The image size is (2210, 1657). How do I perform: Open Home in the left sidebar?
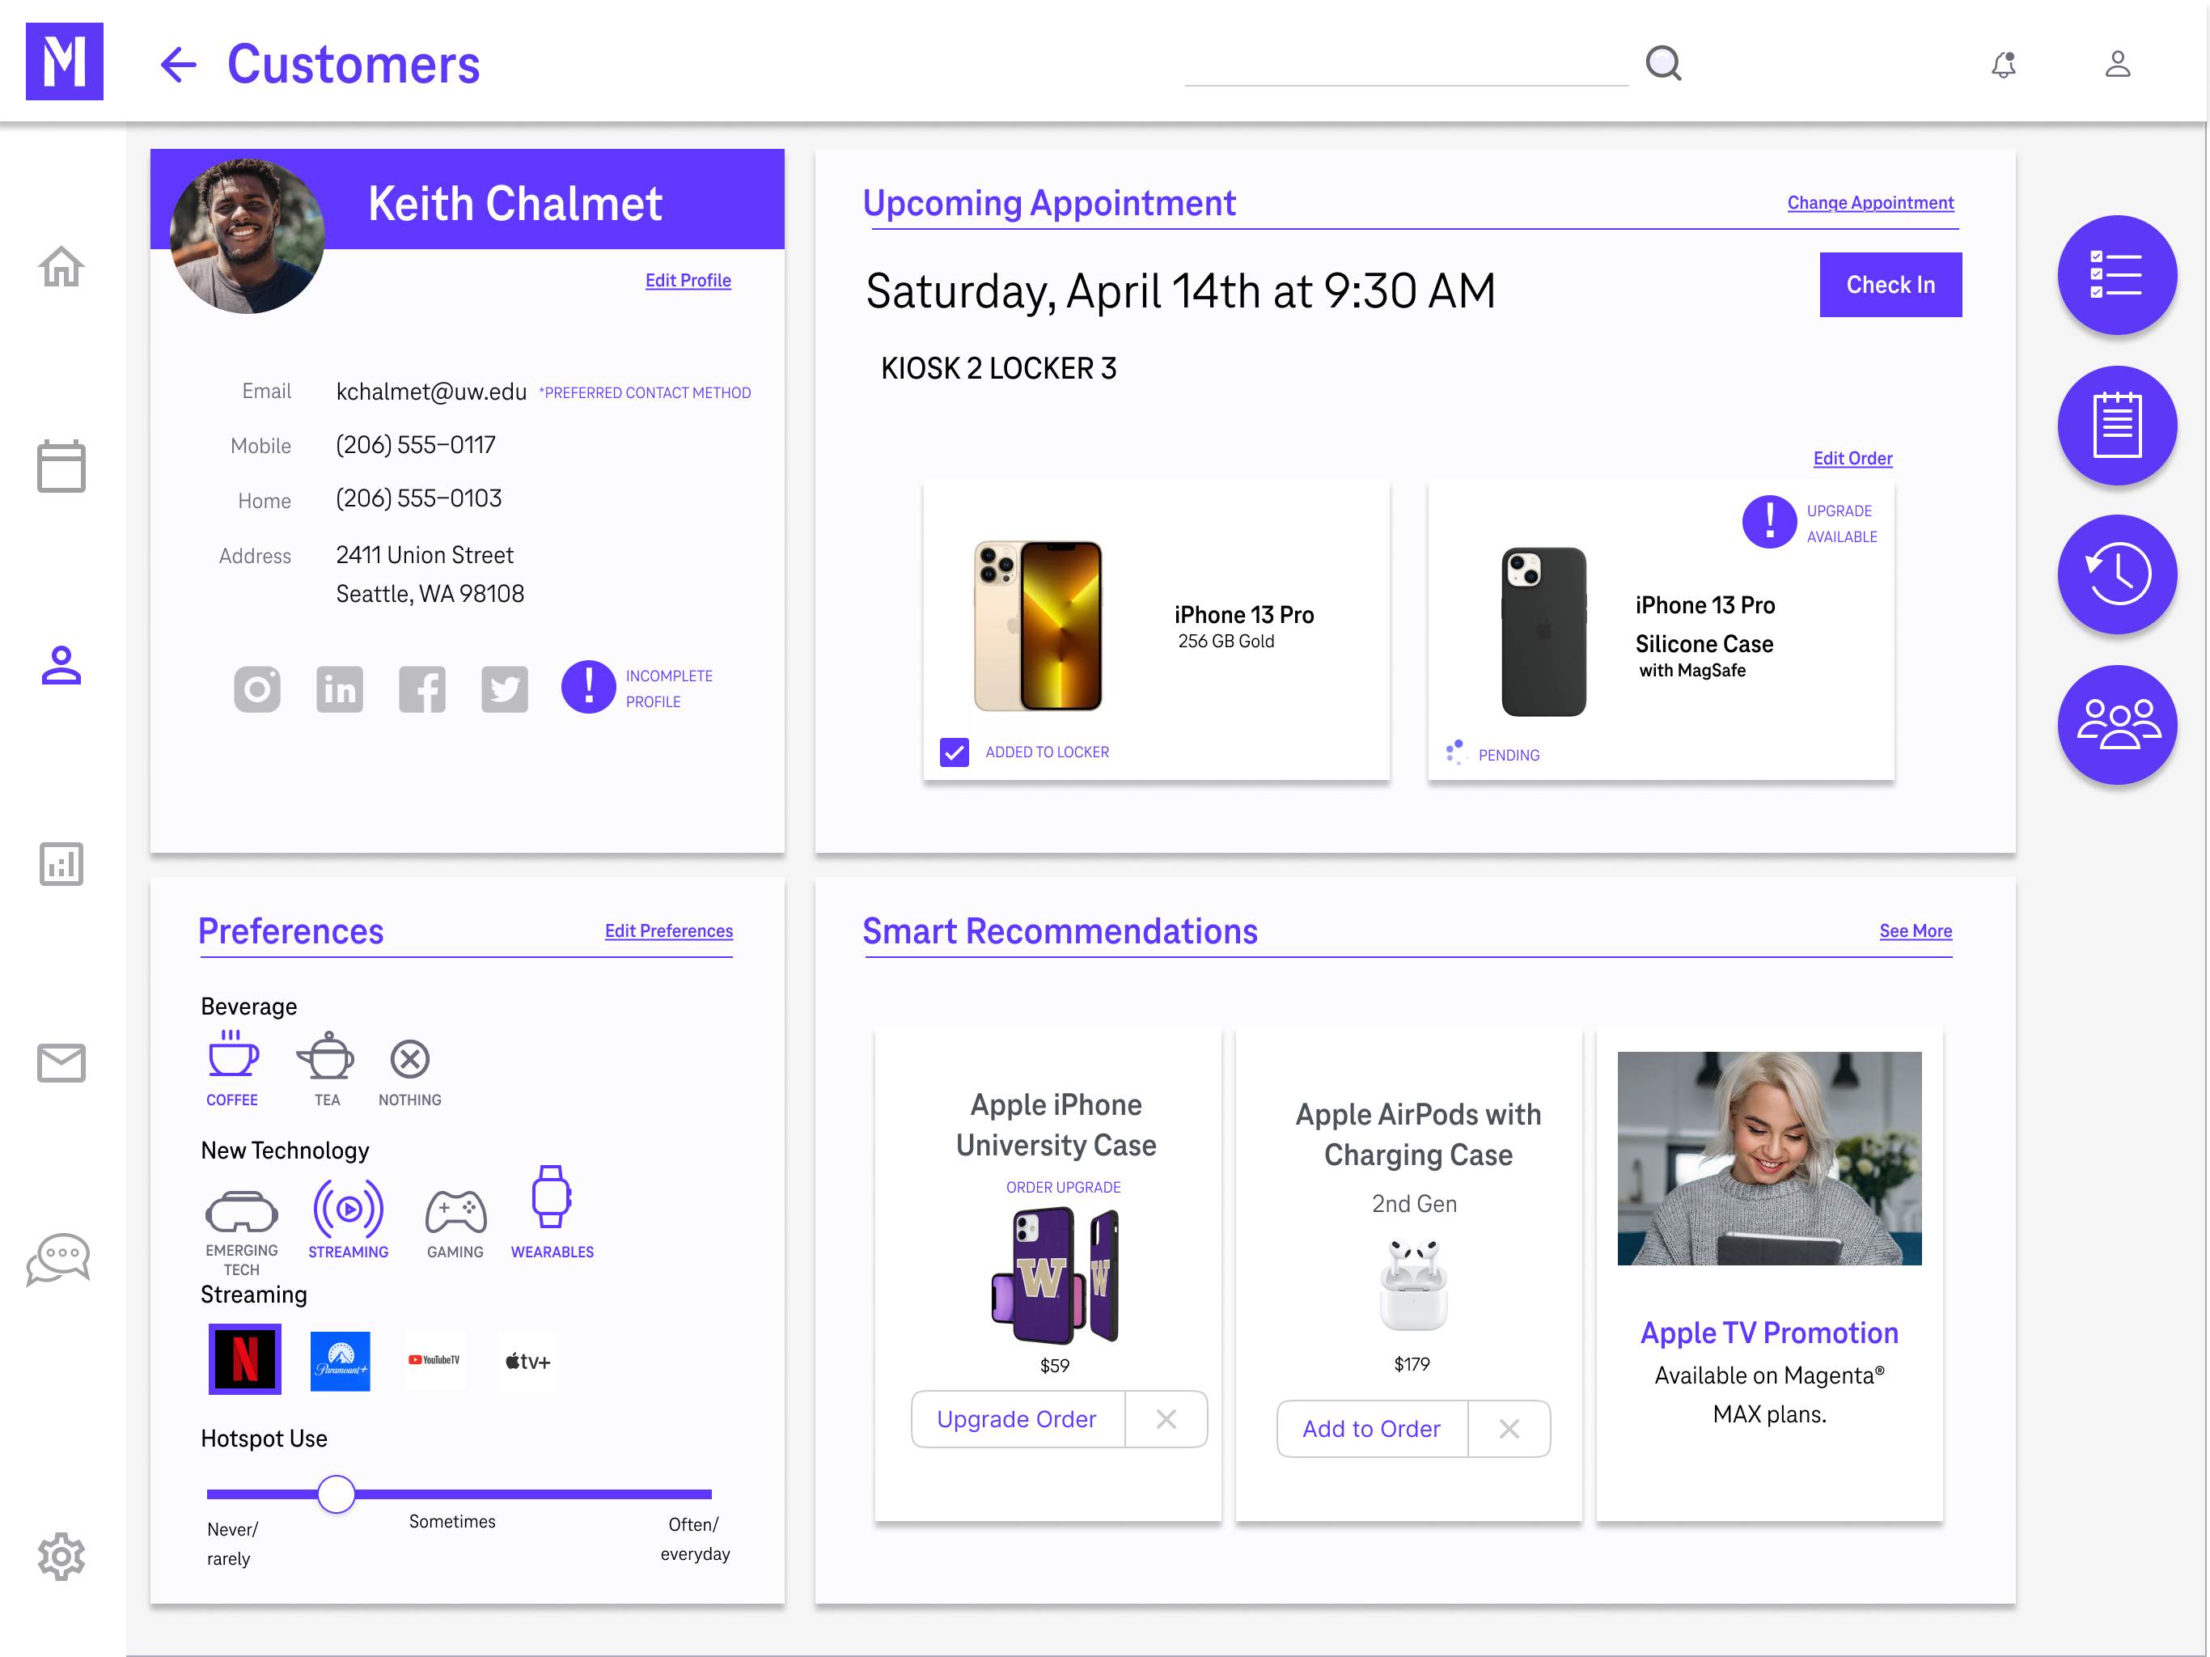[x=61, y=266]
